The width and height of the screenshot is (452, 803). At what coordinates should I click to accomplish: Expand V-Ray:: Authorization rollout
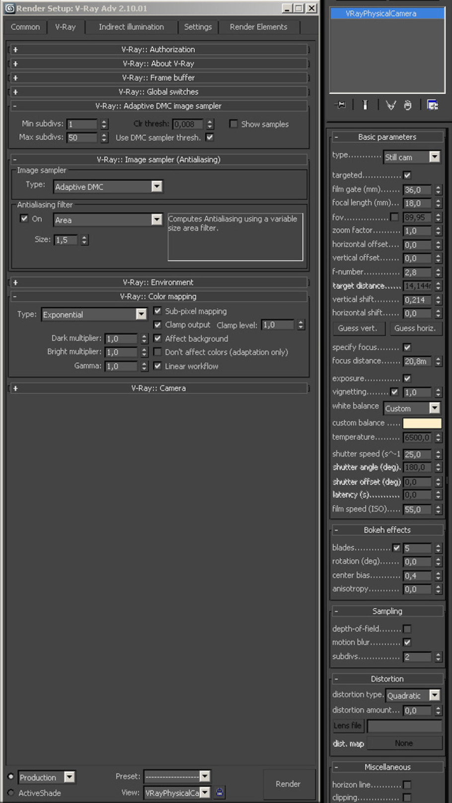point(158,50)
